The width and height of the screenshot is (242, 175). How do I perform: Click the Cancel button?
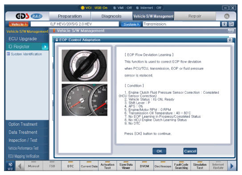[x=190, y=151]
